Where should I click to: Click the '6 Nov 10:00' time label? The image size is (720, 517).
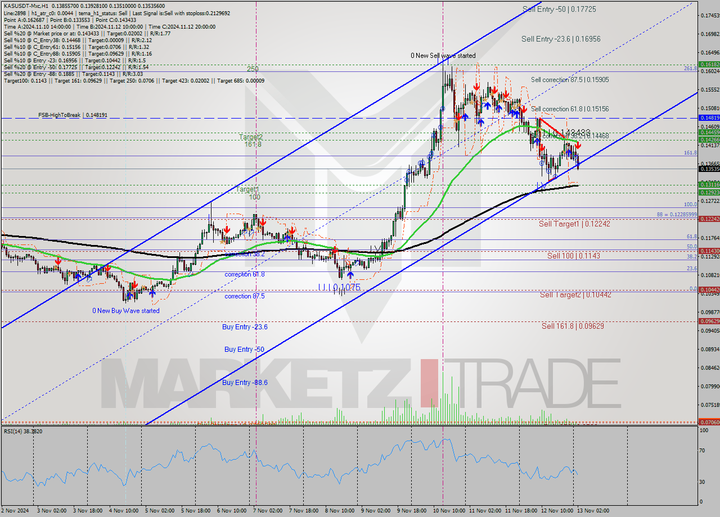(x=232, y=511)
